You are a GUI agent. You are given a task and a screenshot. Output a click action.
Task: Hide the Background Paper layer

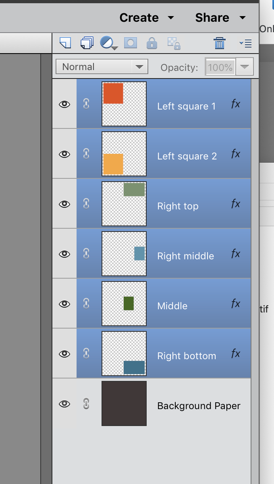(64, 404)
